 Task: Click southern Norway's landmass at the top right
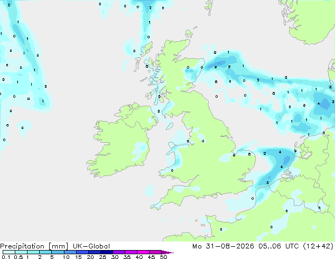[x=310, y=19]
